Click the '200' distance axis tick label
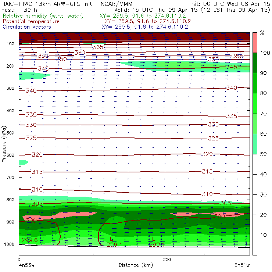The height and width of the screenshot is (272, 272). [x=167, y=260]
